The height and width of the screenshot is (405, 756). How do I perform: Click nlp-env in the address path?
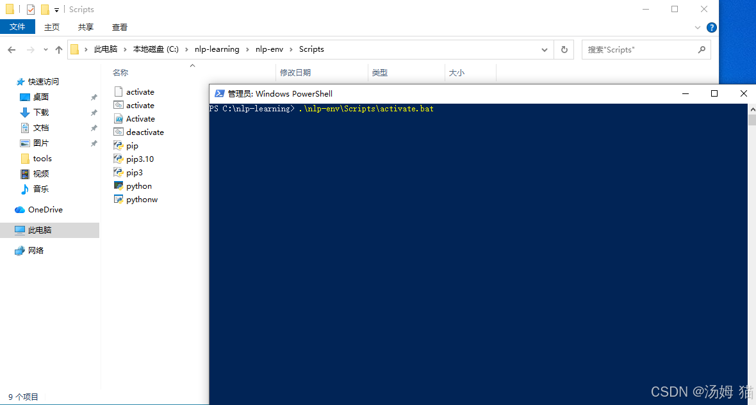point(270,49)
